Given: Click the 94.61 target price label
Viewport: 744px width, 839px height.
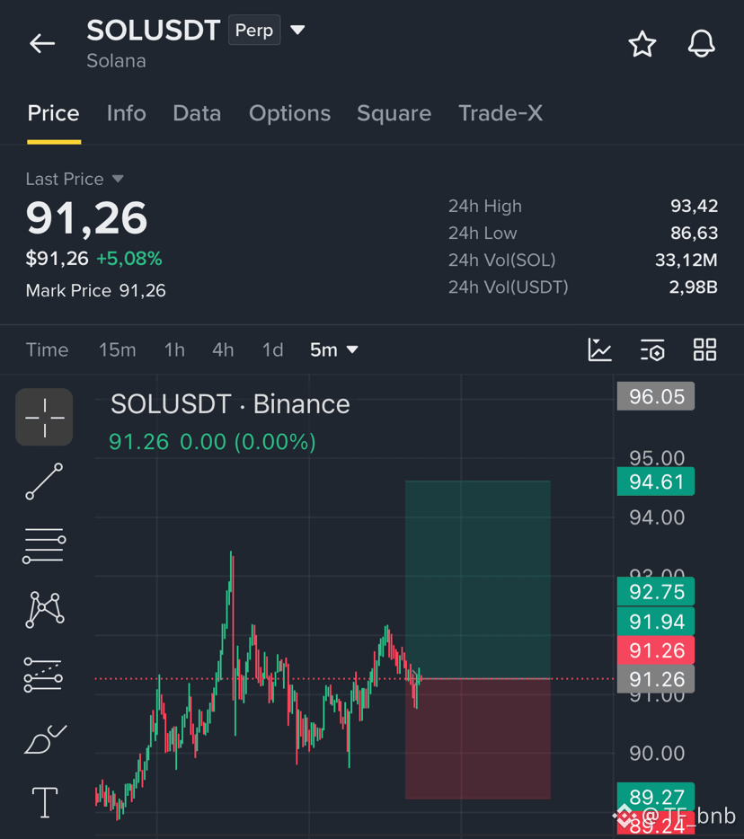Looking at the screenshot, I should pyautogui.click(x=656, y=481).
